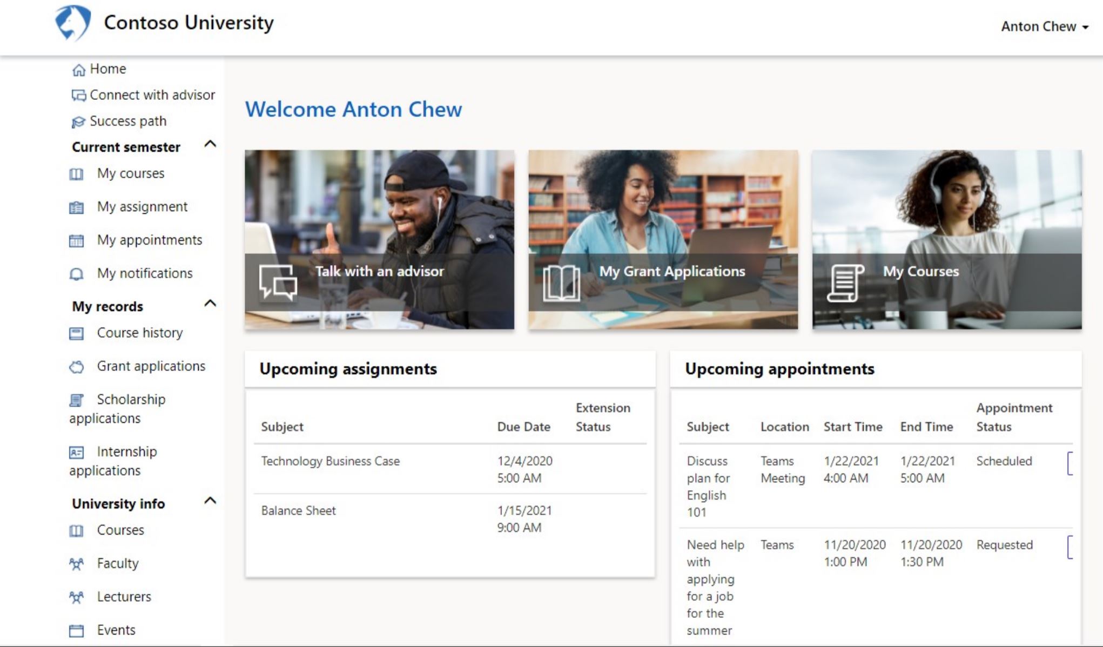Click the My appointments calendar icon
Screen dimensions: 1103x647
tap(77, 241)
